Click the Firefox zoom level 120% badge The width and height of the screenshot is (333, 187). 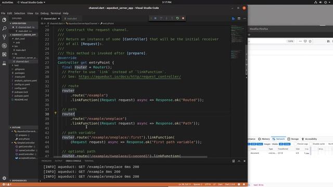point(290,42)
